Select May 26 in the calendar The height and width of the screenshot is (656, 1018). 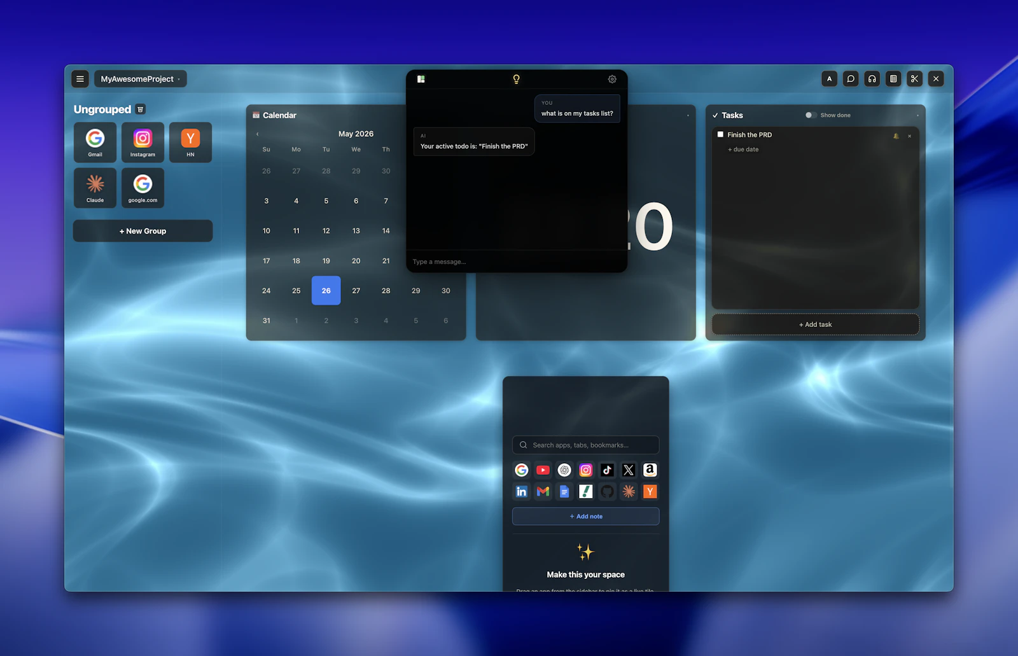coord(326,291)
